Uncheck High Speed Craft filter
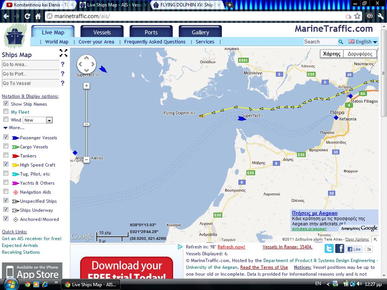This screenshot has width=387, height=290. click(x=6, y=164)
